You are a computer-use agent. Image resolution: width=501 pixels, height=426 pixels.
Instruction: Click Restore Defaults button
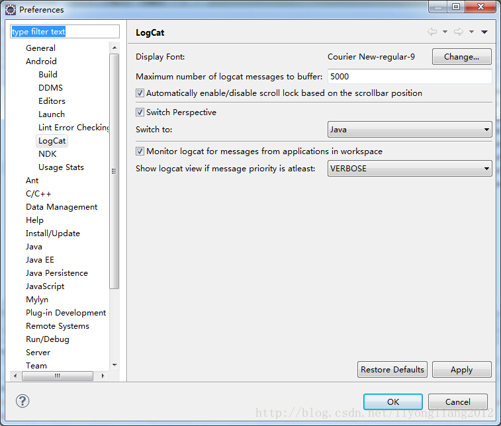392,370
